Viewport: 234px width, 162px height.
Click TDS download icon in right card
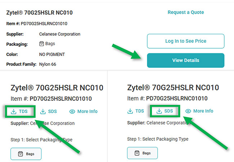pyautogui.click(x=130, y=111)
